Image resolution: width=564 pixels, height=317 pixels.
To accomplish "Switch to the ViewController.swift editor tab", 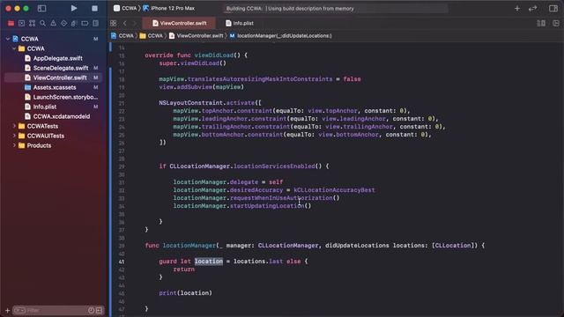I will pos(179,23).
